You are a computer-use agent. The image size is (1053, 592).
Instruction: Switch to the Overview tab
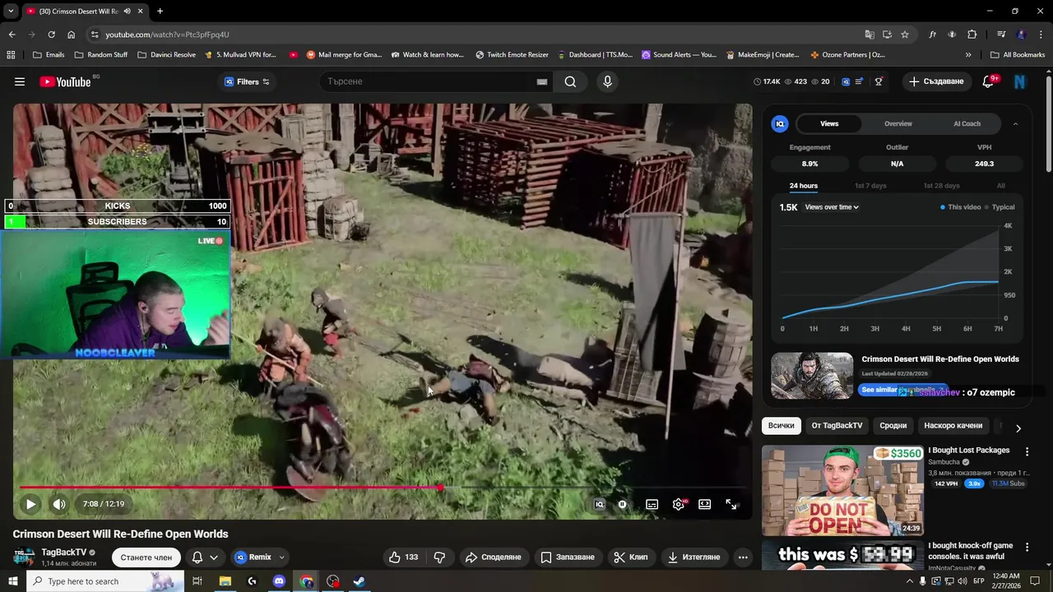pyautogui.click(x=898, y=123)
